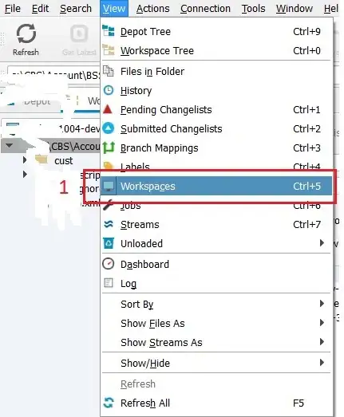This screenshot has width=344, height=417.
Task: Click the Pending Changelists red triangle icon
Action: click(108, 109)
